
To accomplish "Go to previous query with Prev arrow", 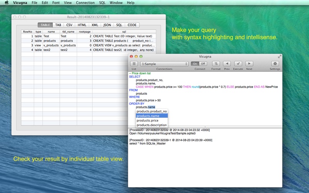I will click(x=227, y=64).
